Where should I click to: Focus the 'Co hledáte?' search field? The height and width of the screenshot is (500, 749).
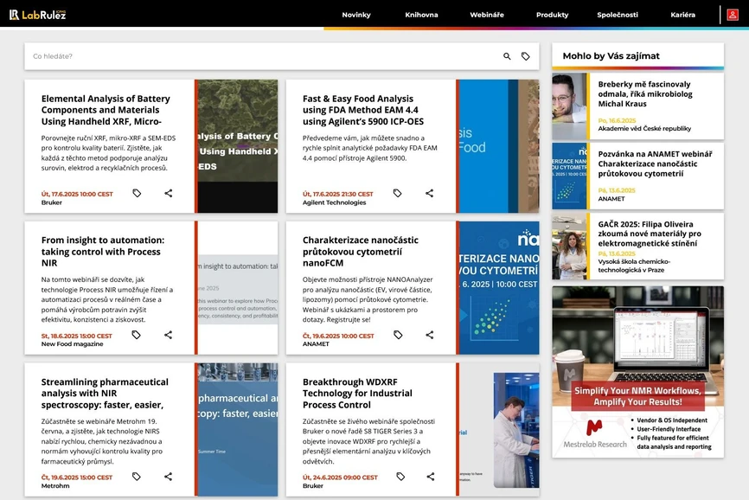click(263, 56)
